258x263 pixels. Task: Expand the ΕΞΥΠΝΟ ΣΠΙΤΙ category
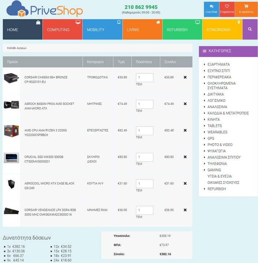pos(218,71)
